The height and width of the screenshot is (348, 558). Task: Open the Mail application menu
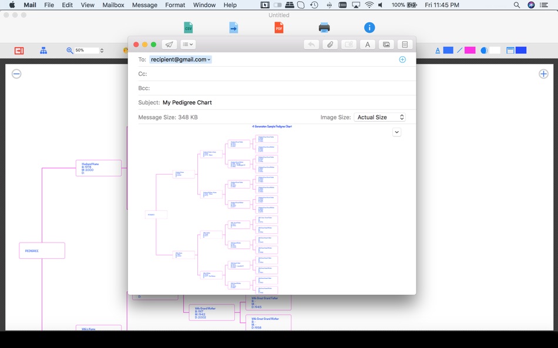pyautogui.click(x=30, y=5)
